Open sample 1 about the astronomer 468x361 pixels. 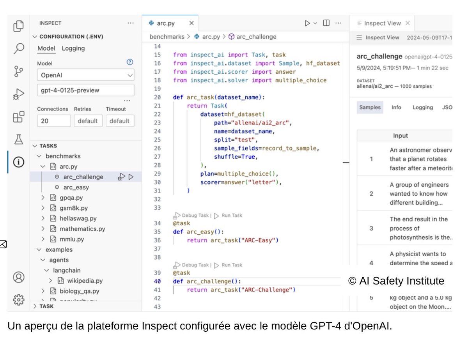pos(405,159)
